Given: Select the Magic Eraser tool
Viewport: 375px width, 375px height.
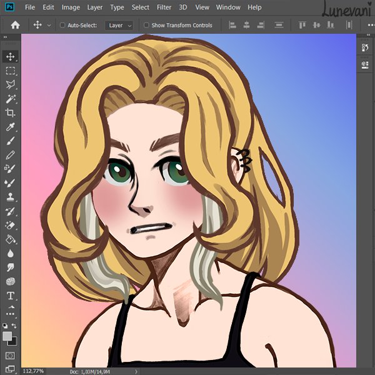Looking at the screenshot, I should pos(10,225).
